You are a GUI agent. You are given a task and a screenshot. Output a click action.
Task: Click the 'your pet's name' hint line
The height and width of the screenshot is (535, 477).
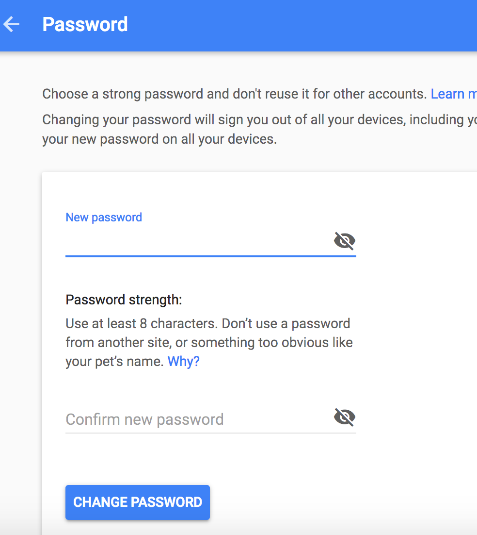[x=114, y=361]
